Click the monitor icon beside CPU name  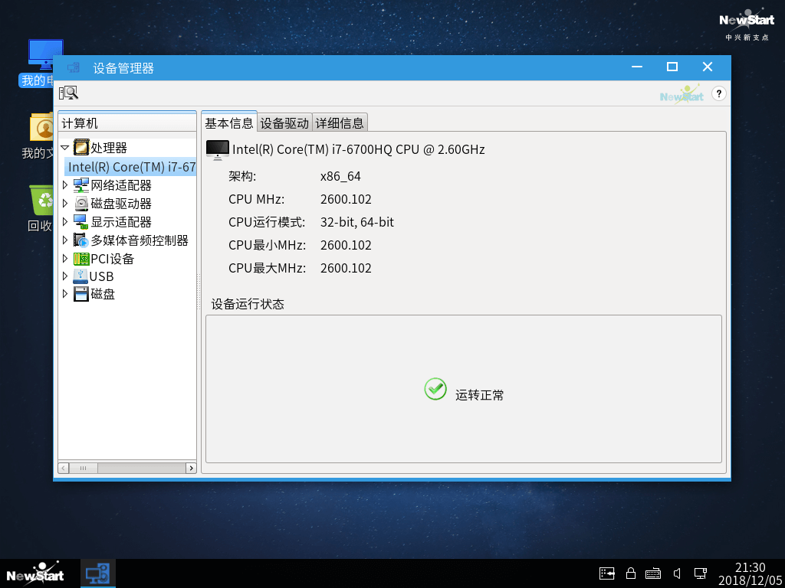click(217, 149)
